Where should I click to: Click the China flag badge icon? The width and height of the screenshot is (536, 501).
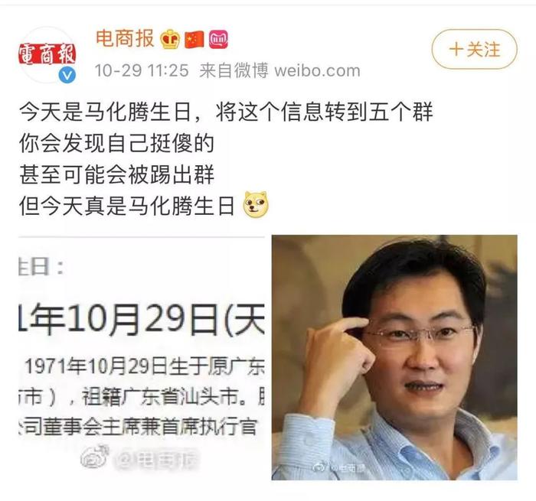(194, 40)
